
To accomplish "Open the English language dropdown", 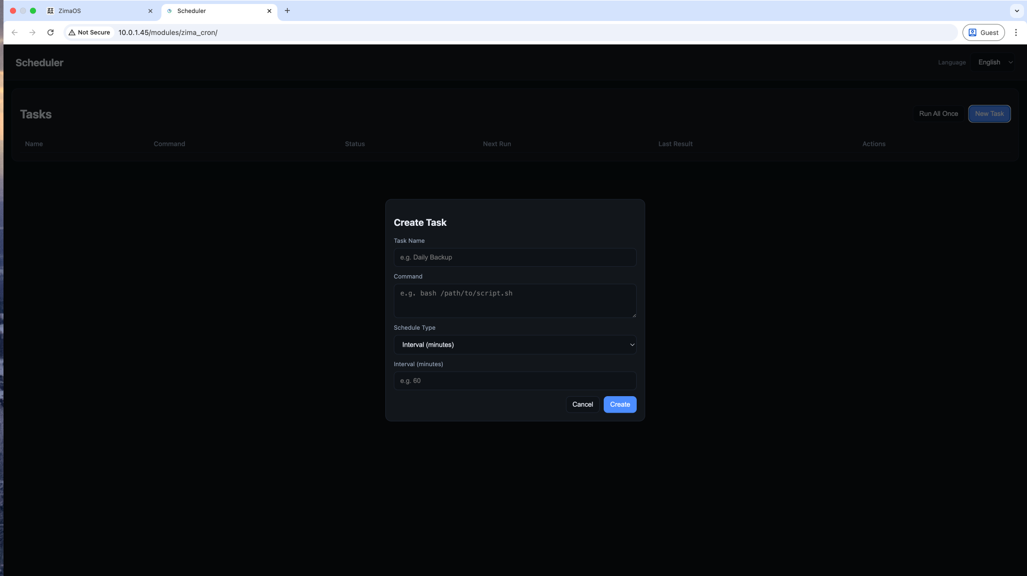I will [x=995, y=62].
